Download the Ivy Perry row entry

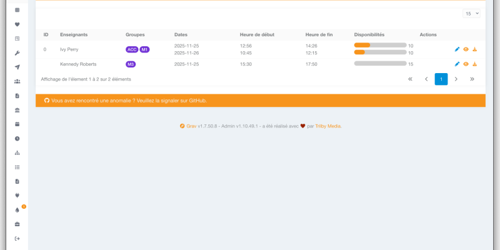pyautogui.click(x=474, y=49)
